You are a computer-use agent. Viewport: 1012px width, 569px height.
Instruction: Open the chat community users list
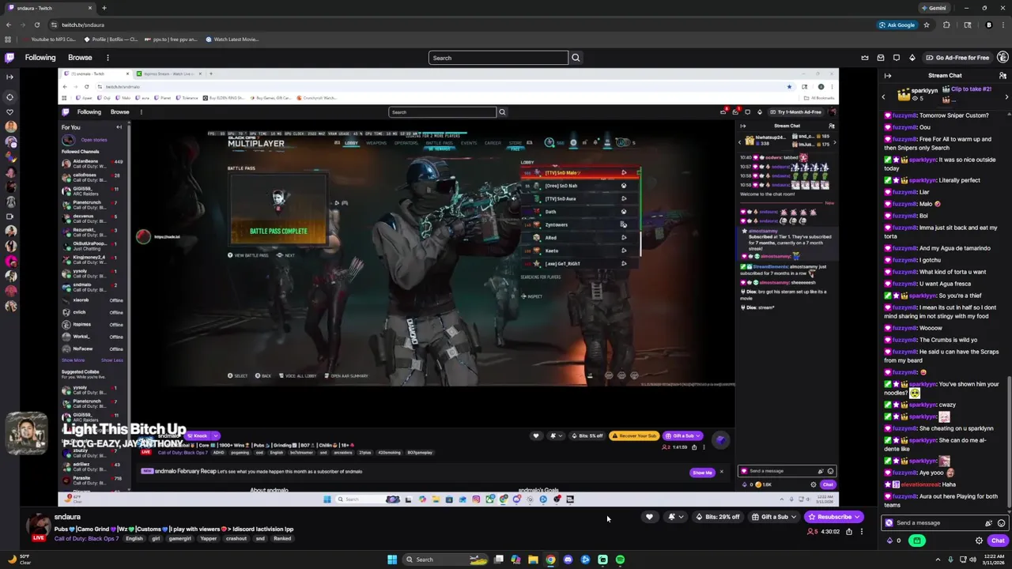[x=1003, y=76]
